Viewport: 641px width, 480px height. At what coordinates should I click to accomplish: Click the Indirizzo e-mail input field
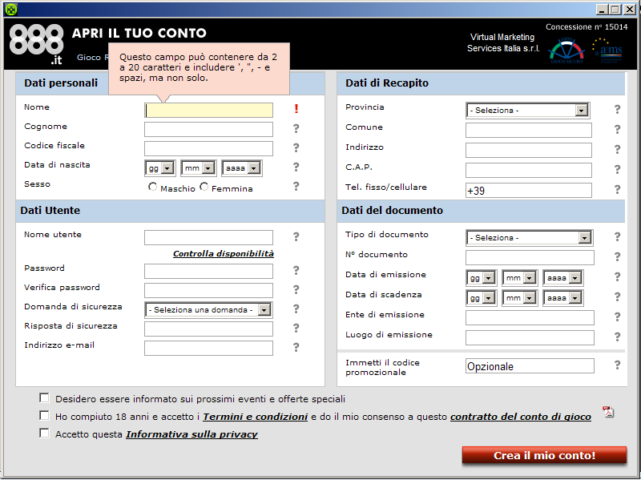[x=208, y=348]
